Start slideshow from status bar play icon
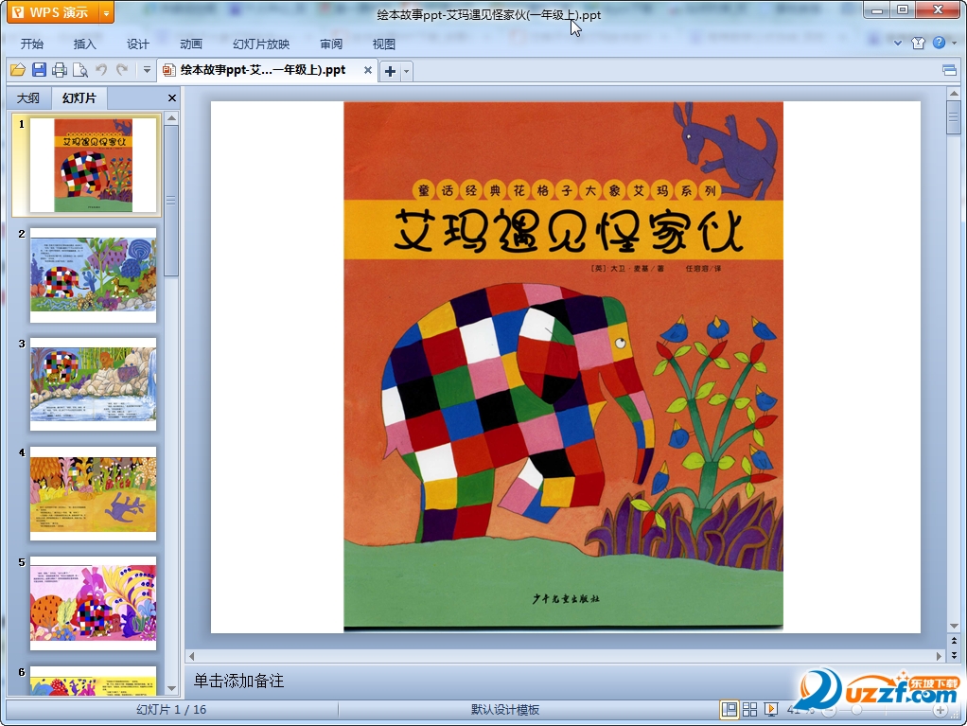The image size is (967, 726). pos(770,709)
